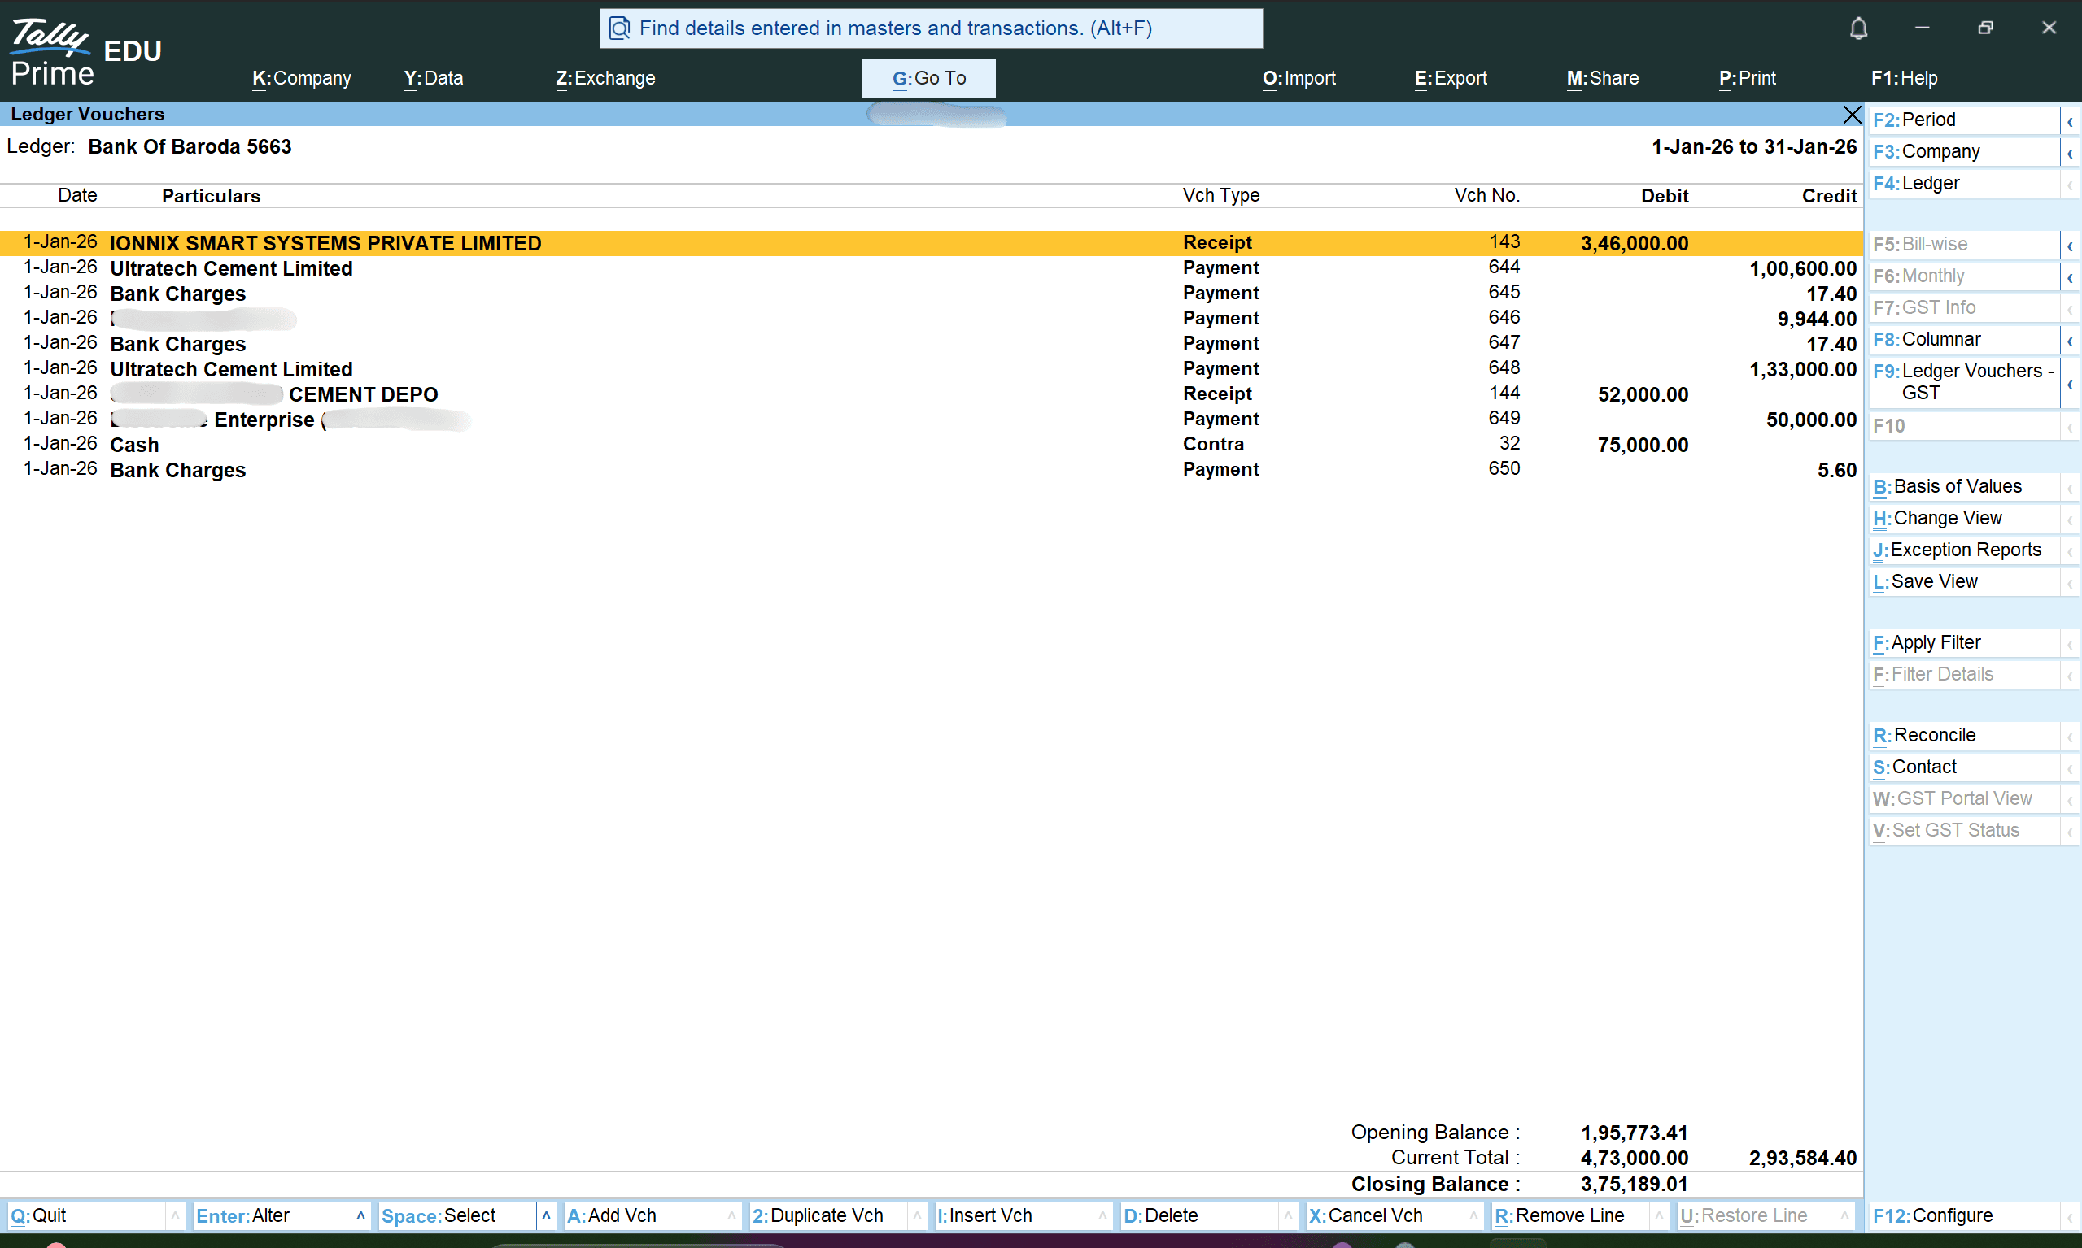Click F2: Period button
2082x1248 pixels.
coord(1964,120)
